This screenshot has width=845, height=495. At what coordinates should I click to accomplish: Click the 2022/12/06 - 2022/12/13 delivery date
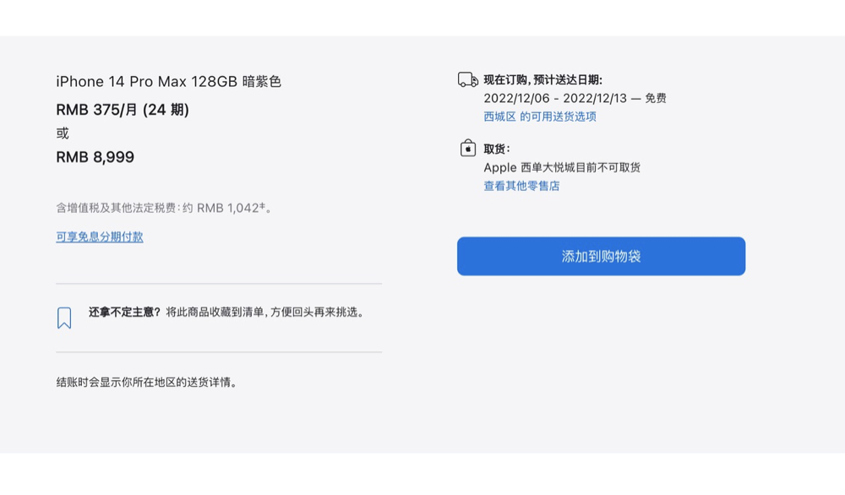(x=555, y=98)
